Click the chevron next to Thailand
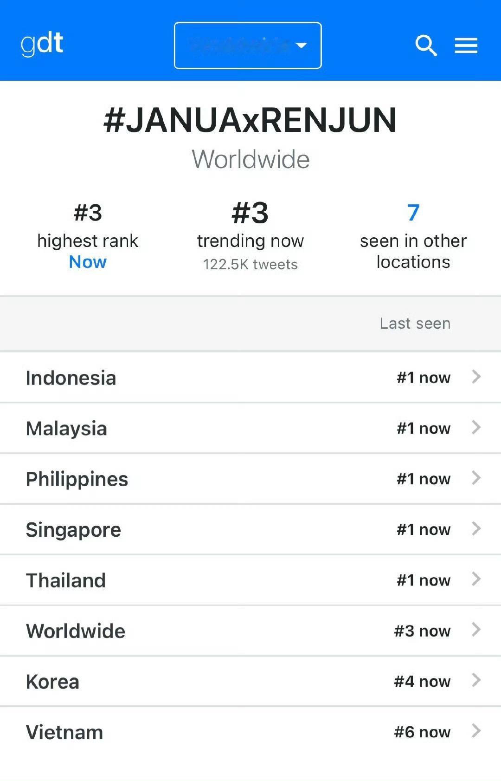This screenshot has height=781, width=501. [x=476, y=579]
